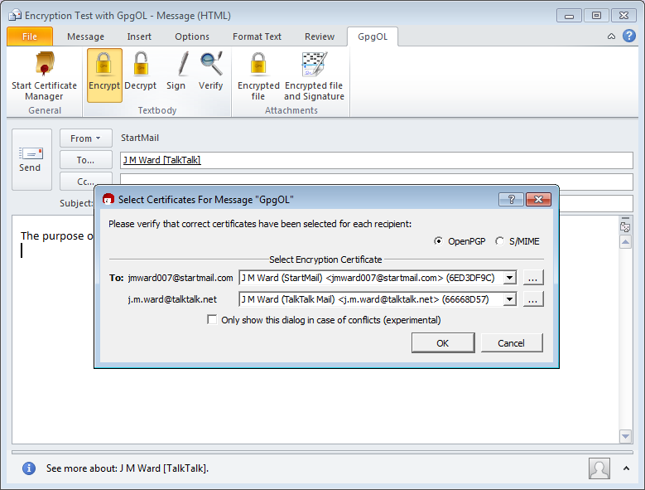Screen dimensions: 645x490
Task: Select the S/MIME radio button
Action: [499, 241]
